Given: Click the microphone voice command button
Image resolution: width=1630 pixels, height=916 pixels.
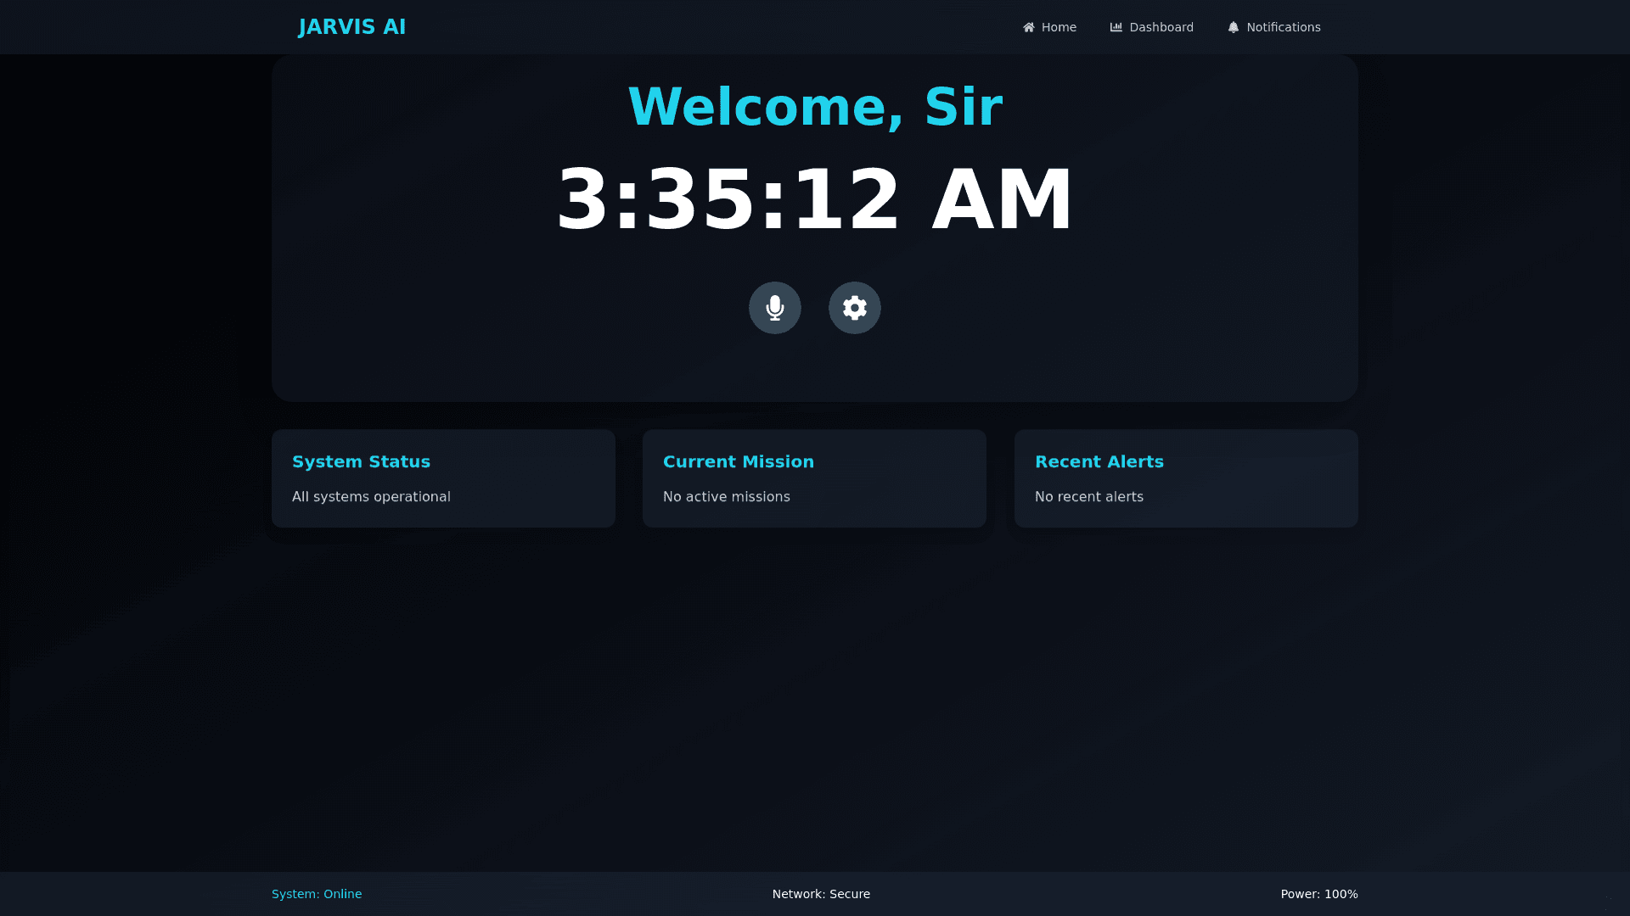Looking at the screenshot, I should (x=774, y=308).
